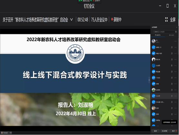Click the 报告人：刘淑艳 presenter text

(76, 105)
